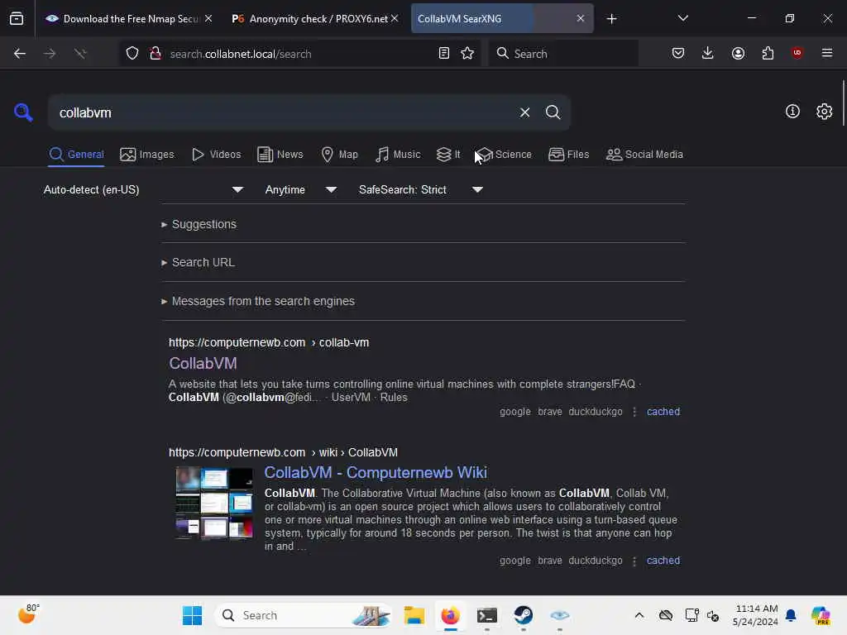Open the Wiki result screenshot thumbnail
Screen dimensions: 847x635
[x=214, y=503]
